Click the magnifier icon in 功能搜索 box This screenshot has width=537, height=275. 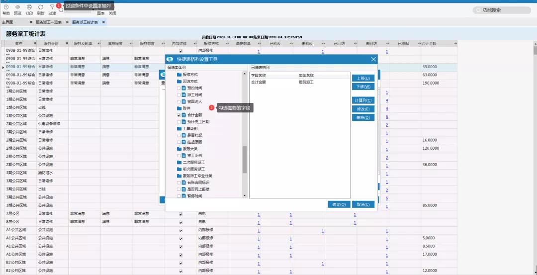click(478, 10)
